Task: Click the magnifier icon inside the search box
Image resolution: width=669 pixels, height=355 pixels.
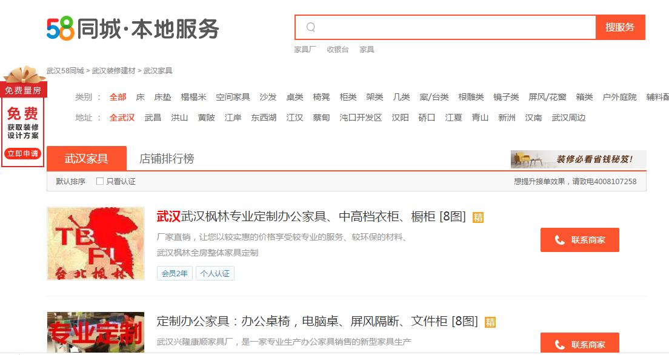Action: pyautogui.click(x=310, y=27)
